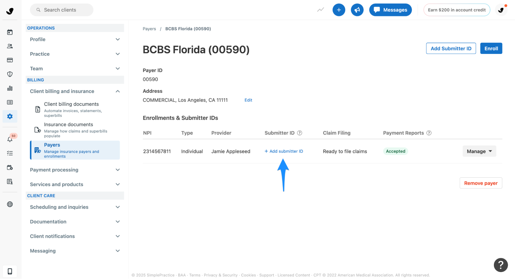
Task: Open the calendar icon in the sidebar
Action: pyautogui.click(x=10, y=32)
